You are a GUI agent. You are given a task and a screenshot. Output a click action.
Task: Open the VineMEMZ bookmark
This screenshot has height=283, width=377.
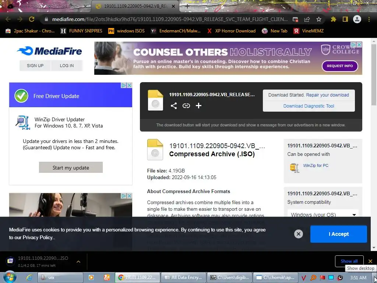pos(309,31)
